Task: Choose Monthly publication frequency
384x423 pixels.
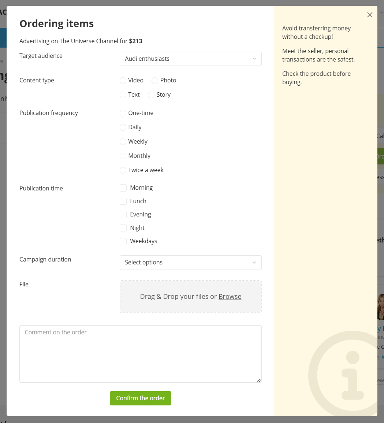Action: pyautogui.click(x=123, y=156)
